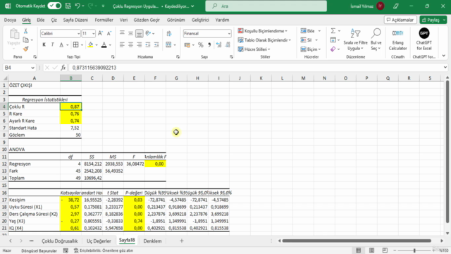Toggle Italic formatting

[x=52, y=44]
